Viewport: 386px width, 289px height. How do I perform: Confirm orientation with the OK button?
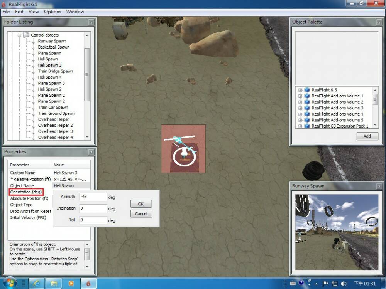pyautogui.click(x=141, y=204)
